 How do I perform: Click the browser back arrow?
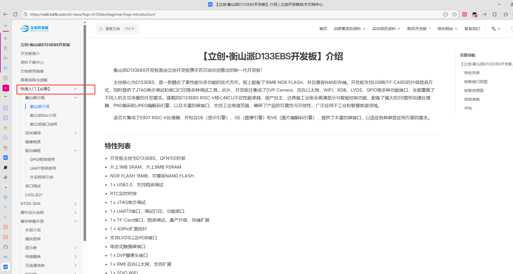pos(6,14)
